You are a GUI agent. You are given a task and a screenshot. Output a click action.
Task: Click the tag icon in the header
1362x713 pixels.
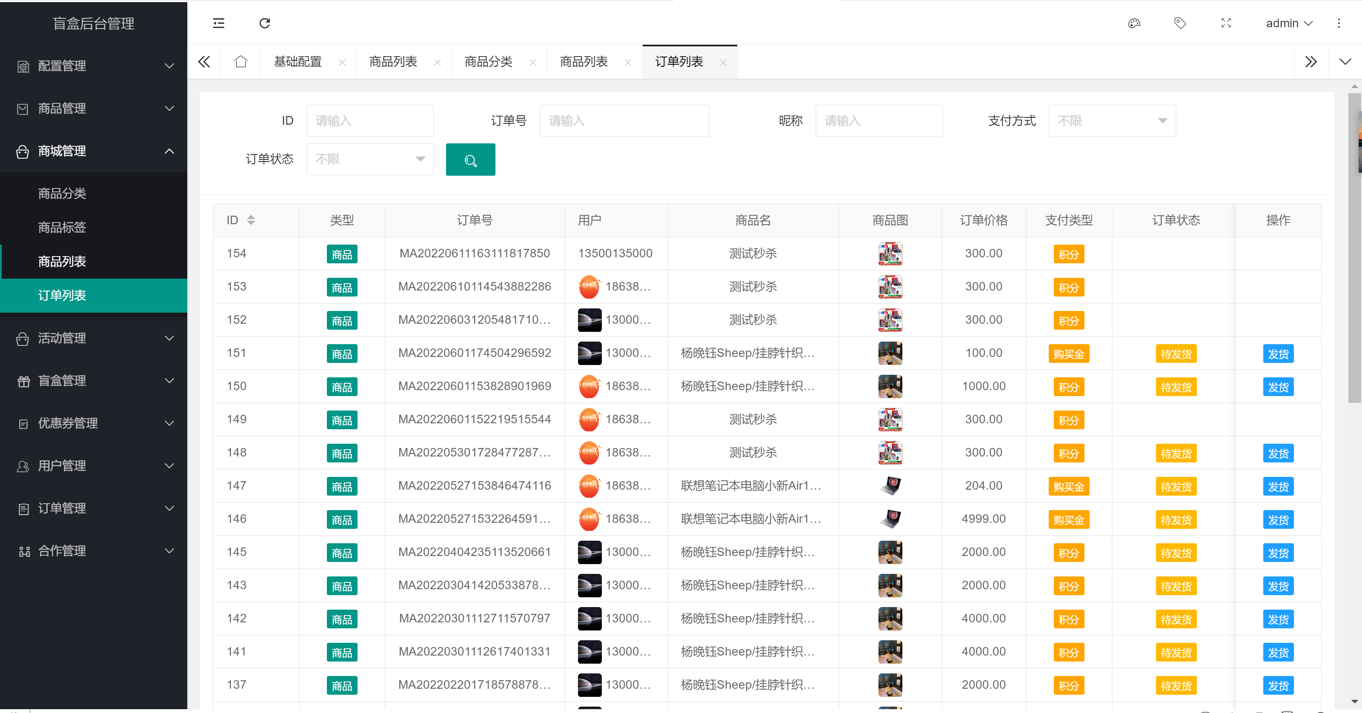(x=1180, y=23)
